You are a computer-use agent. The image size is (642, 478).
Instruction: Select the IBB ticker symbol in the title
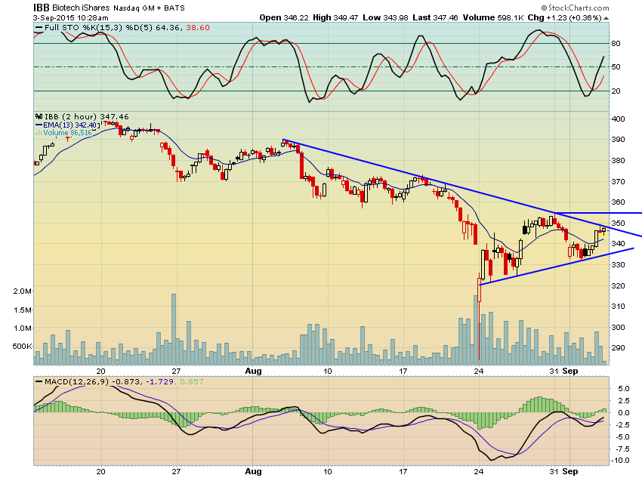tap(41, 8)
